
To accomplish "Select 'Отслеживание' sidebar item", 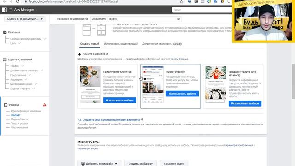I will pos(19,127).
